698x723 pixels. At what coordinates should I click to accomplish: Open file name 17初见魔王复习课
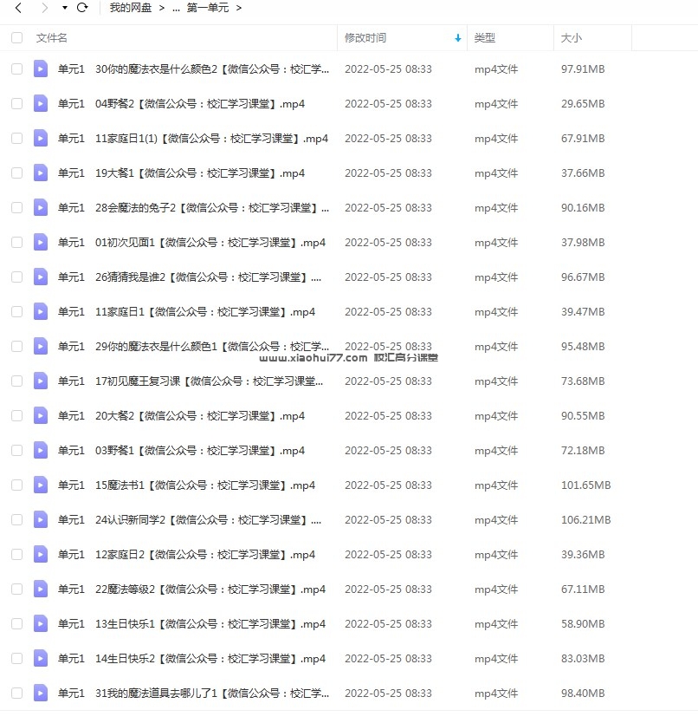point(191,381)
